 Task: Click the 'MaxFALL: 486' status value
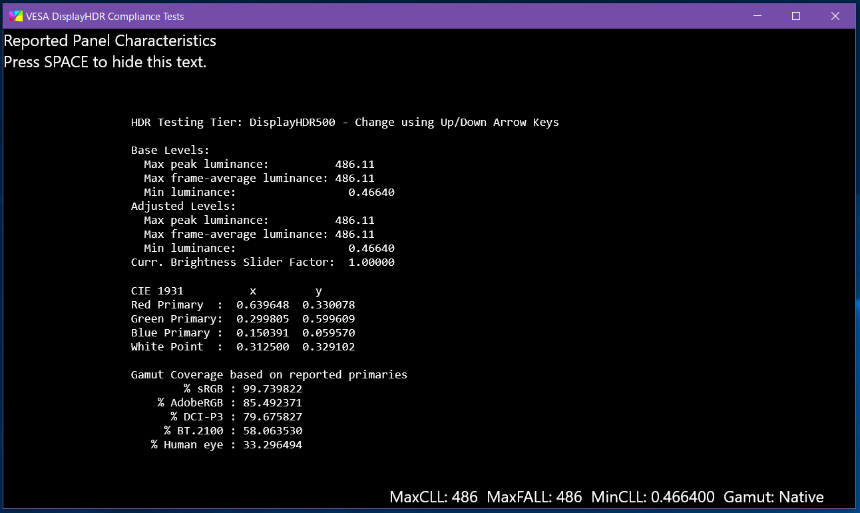[x=535, y=497]
